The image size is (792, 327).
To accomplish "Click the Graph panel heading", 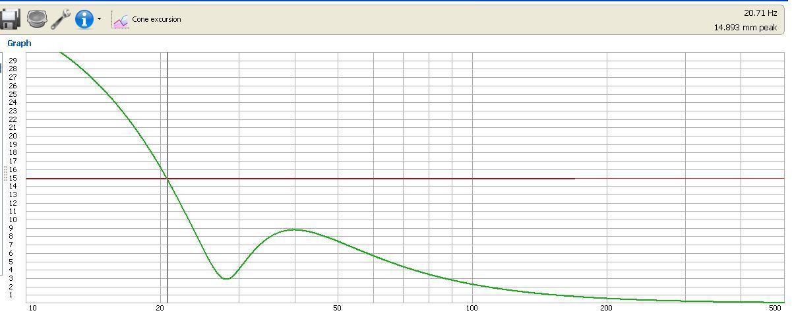I will (19, 43).
